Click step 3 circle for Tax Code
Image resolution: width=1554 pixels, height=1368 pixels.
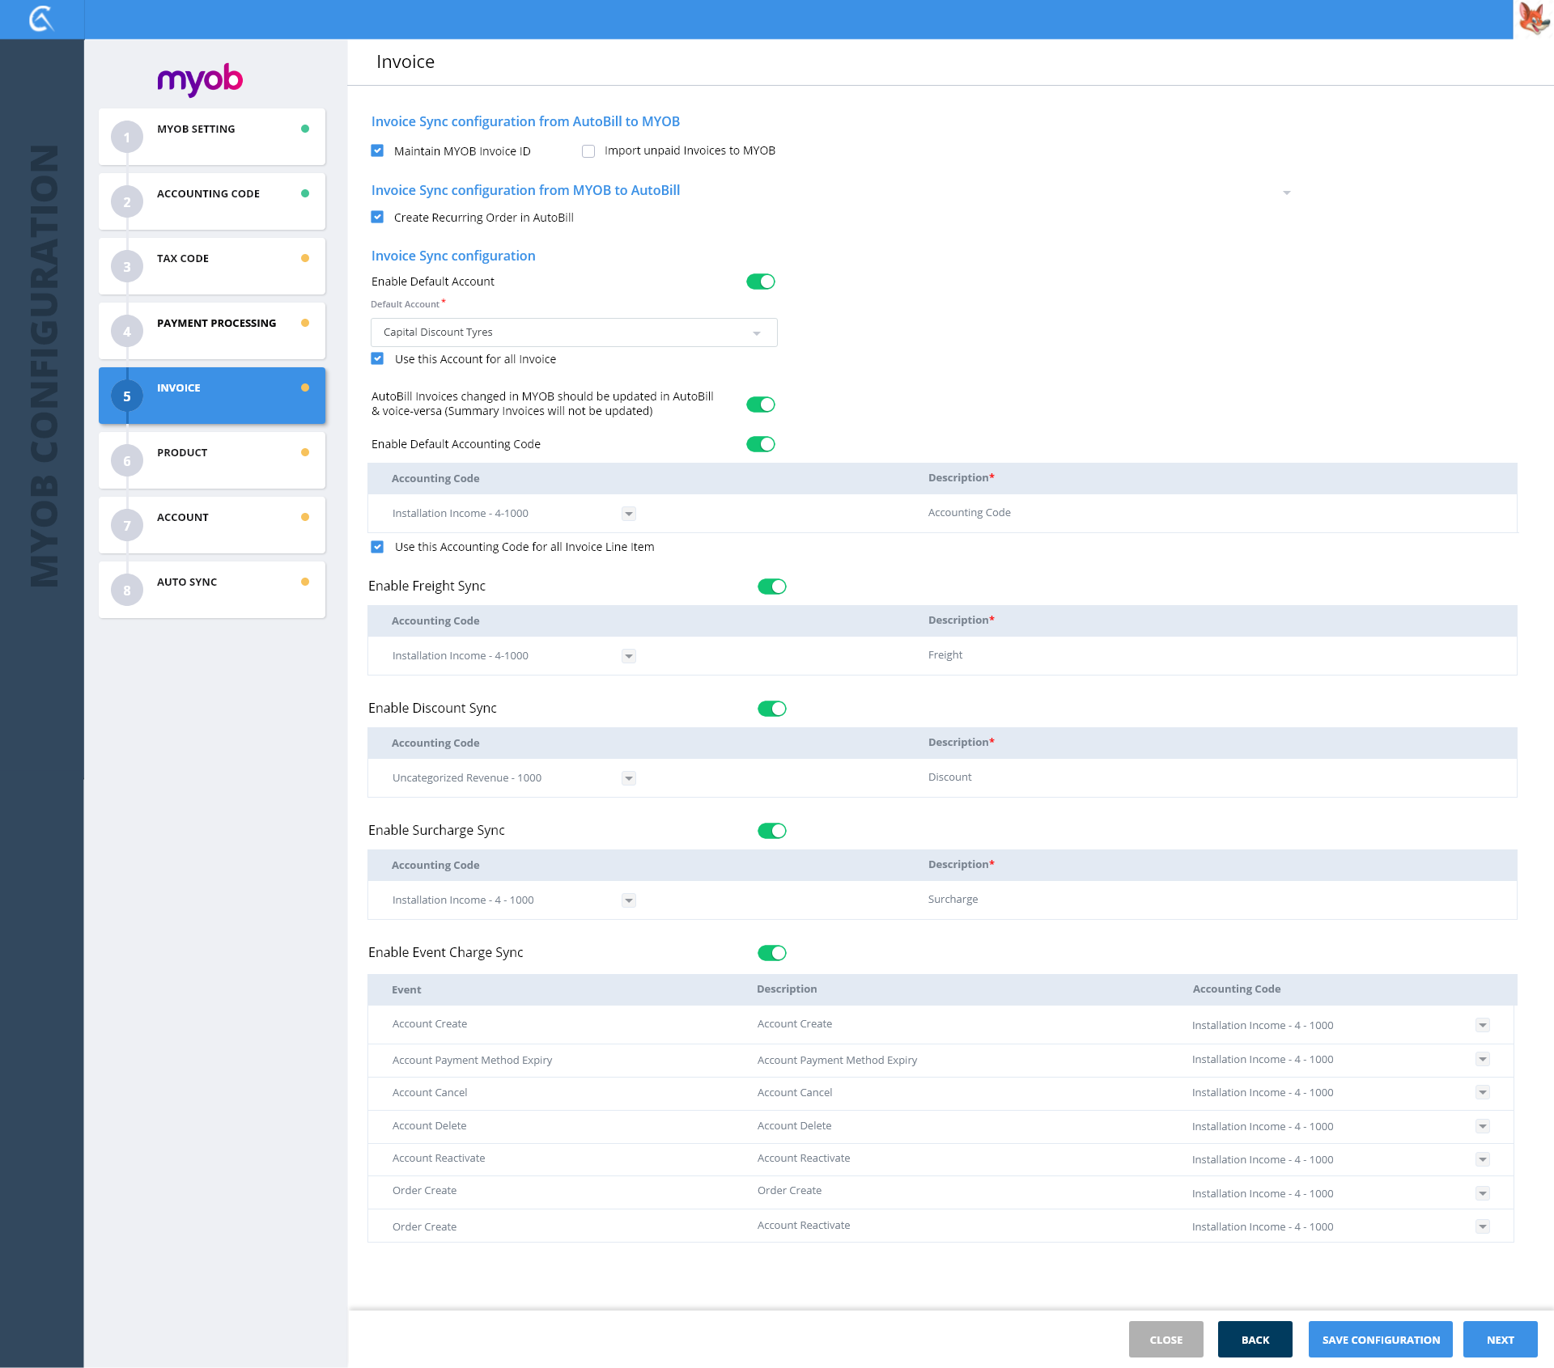(126, 267)
